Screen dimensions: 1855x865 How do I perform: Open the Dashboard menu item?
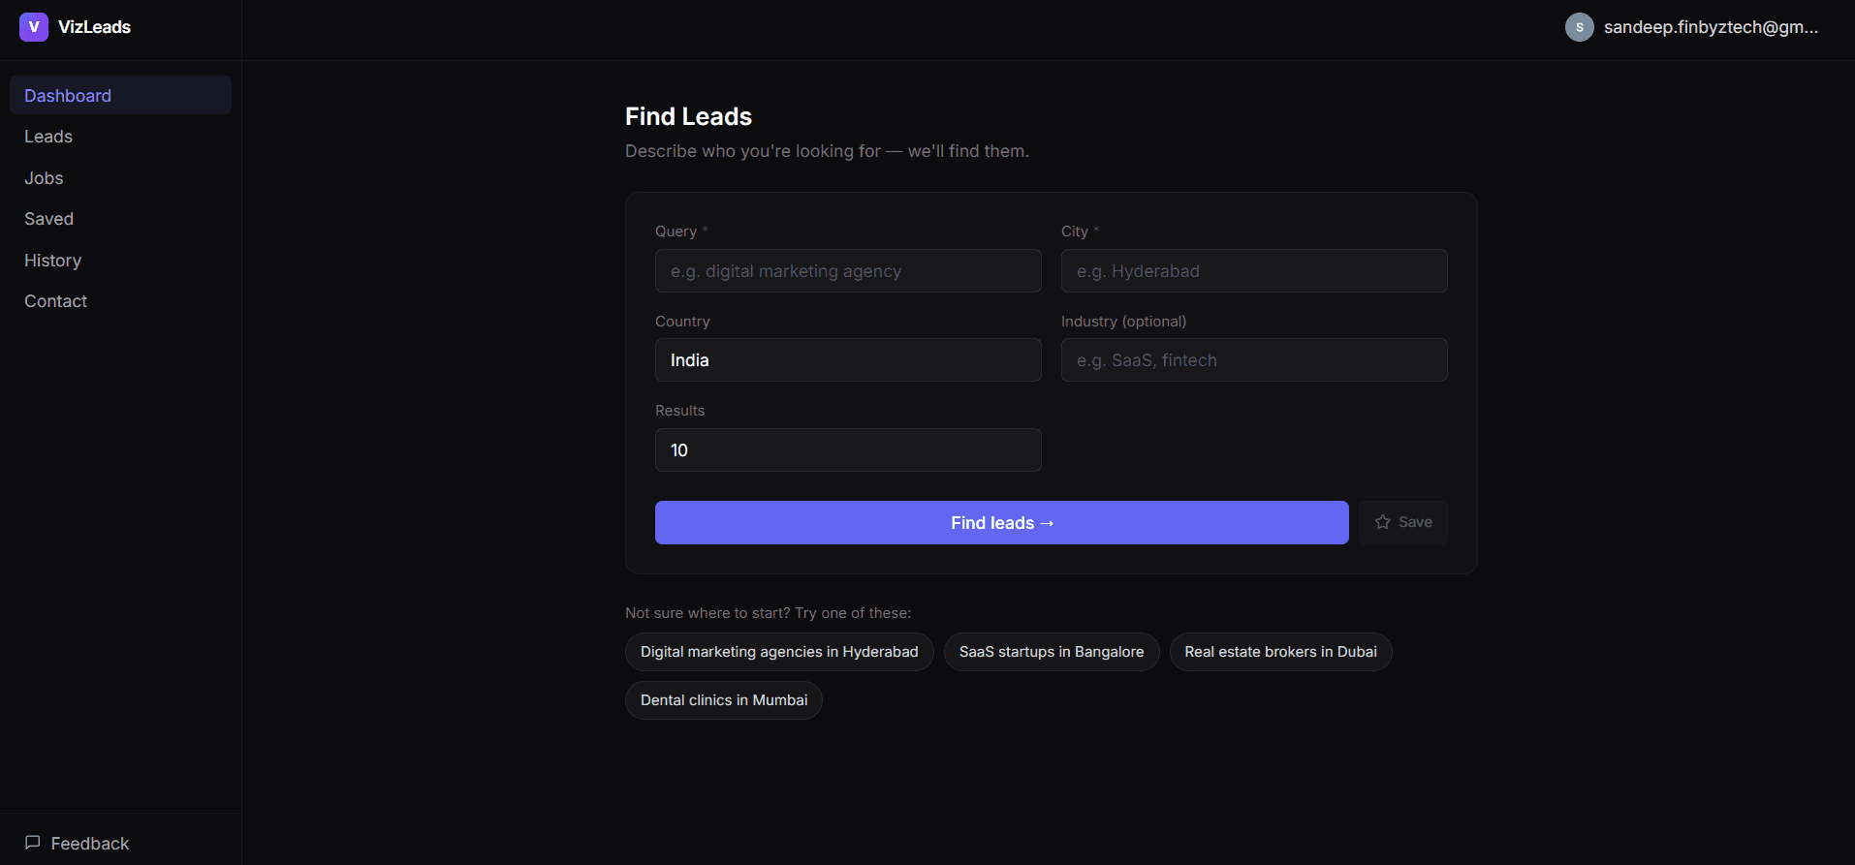click(120, 95)
